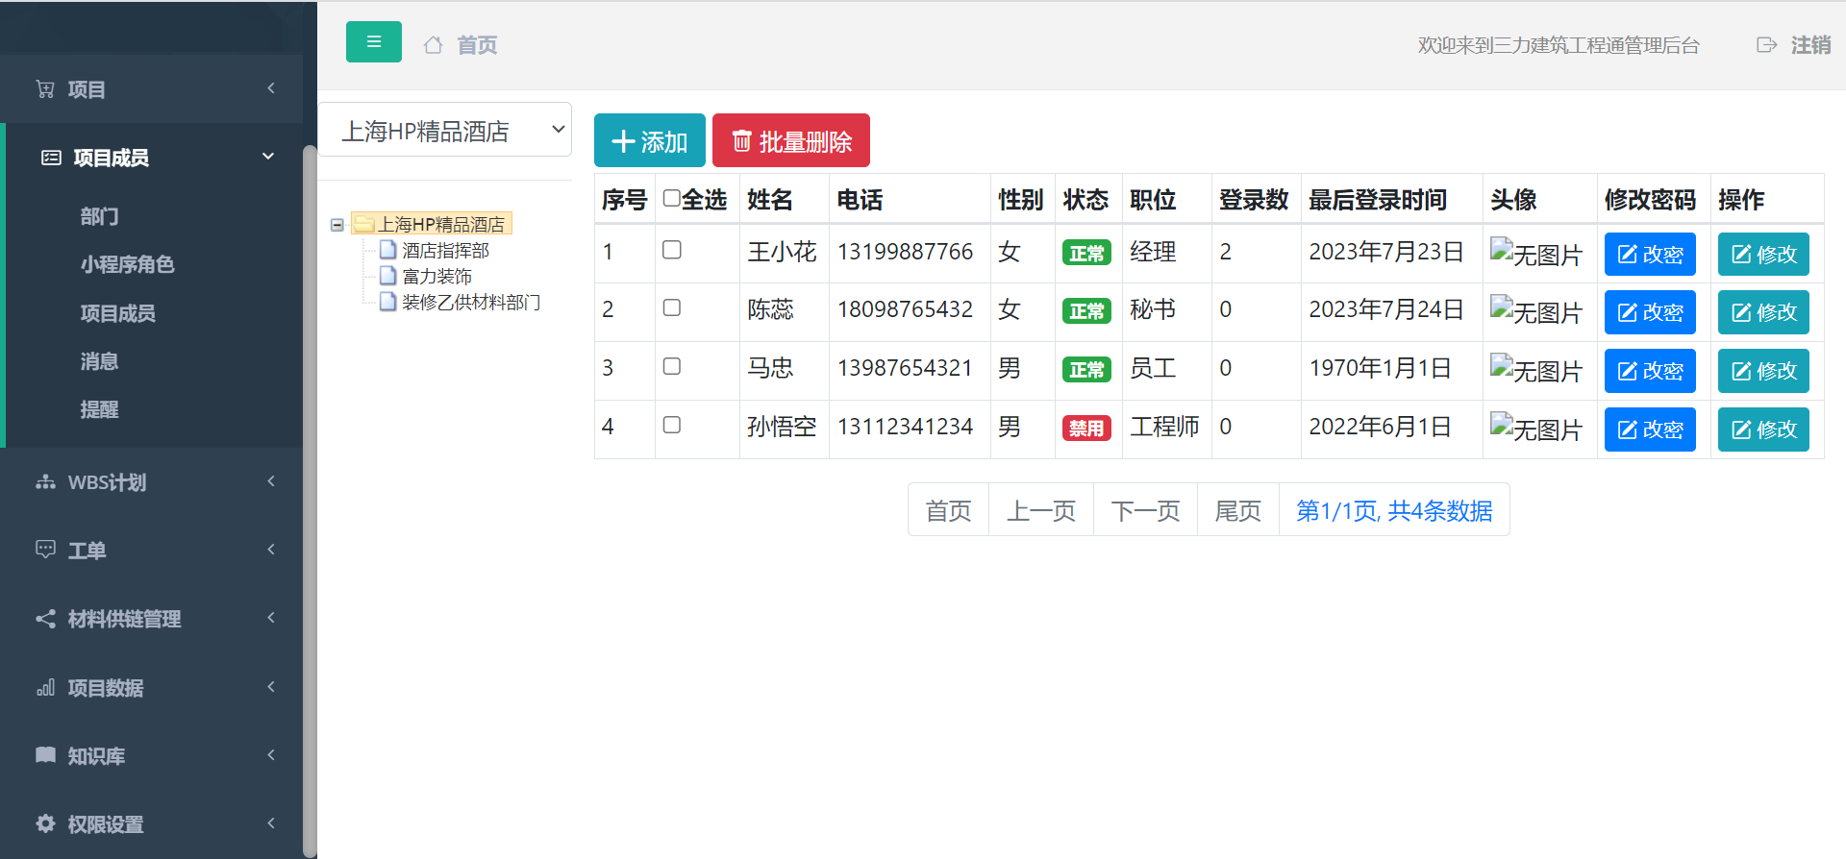The width and height of the screenshot is (1846, 859).
Task: Click the 工单 chat bubble icon
Action: 45,550
